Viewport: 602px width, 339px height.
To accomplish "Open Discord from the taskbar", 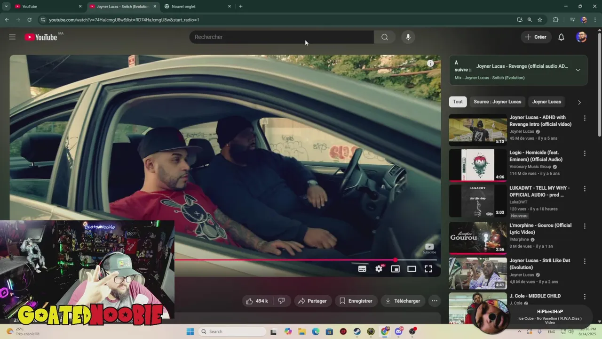I will 399,331.
